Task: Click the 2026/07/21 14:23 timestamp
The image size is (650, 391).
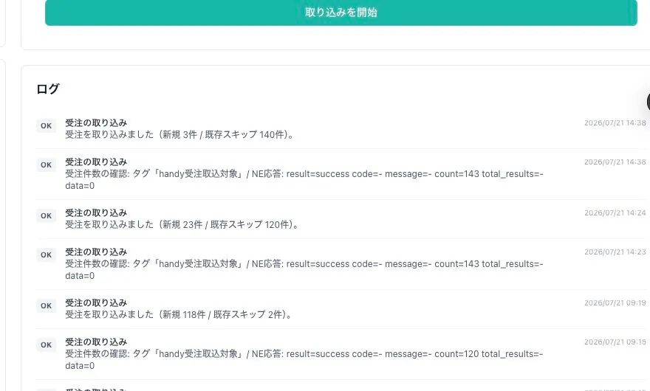Action: (x=615, y=252)
